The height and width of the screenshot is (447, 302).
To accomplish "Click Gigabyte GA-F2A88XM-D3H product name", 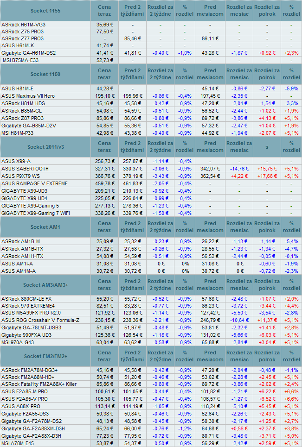I will [33, 428].
